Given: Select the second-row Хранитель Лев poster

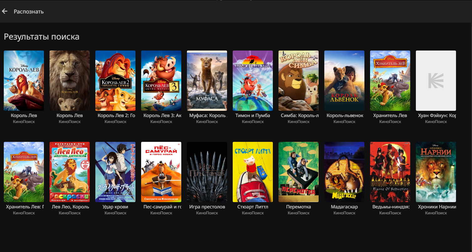Looking at the screenshot, I should (x=24, y=172).
